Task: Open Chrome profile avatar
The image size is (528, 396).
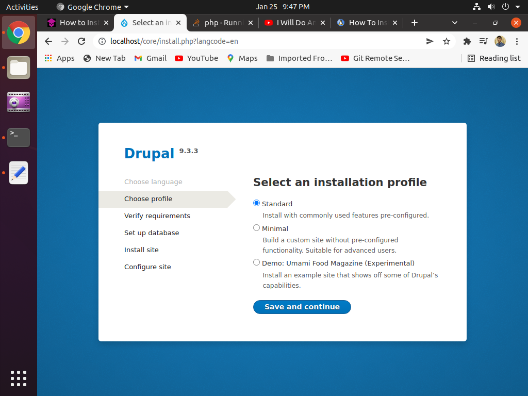Action: [x=500, y=41]
